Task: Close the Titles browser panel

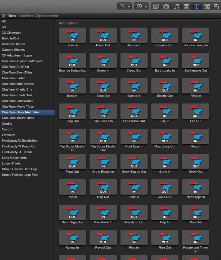Action: (3, 16)
